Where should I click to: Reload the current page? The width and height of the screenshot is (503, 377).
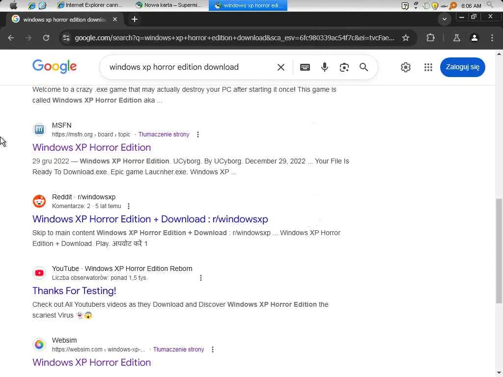pos(46,38)
